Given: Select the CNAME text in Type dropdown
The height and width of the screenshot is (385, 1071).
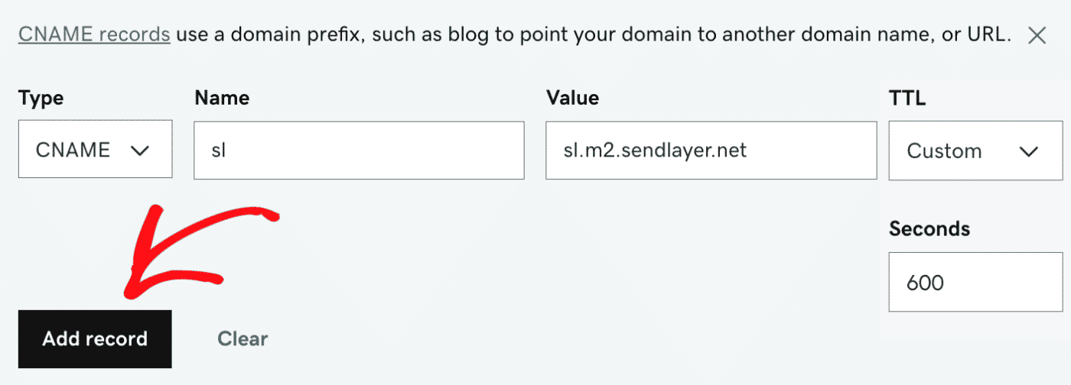Looking at the screenshot, I should coord(73,150).
